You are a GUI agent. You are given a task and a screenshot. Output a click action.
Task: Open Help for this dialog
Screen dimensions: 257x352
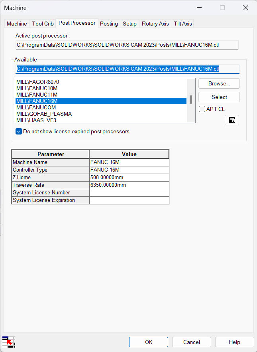[x=234, y=342]
